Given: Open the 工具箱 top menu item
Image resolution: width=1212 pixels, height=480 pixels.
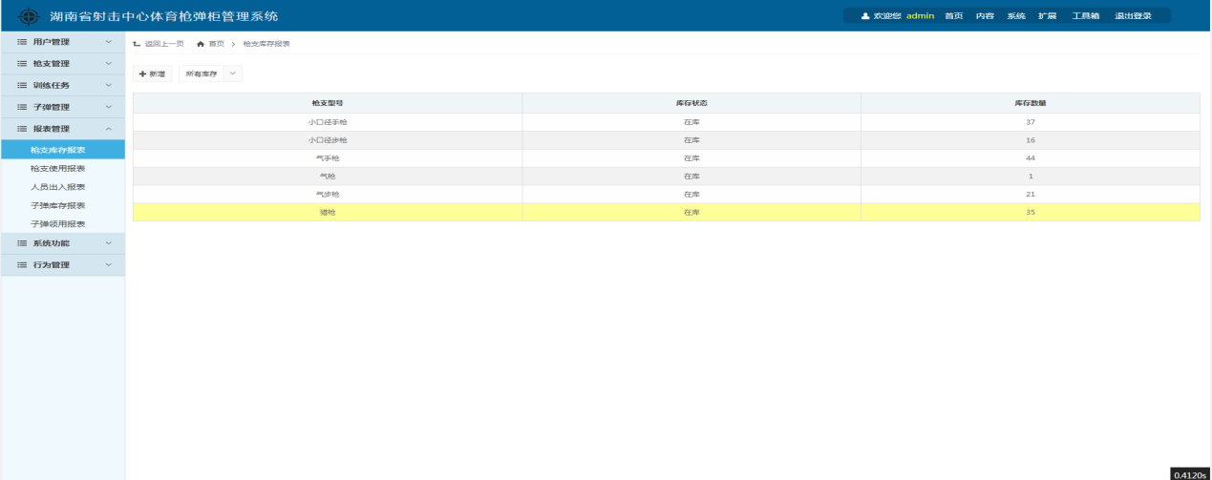Looking at the screenshot, I should tap(1085, 16).
